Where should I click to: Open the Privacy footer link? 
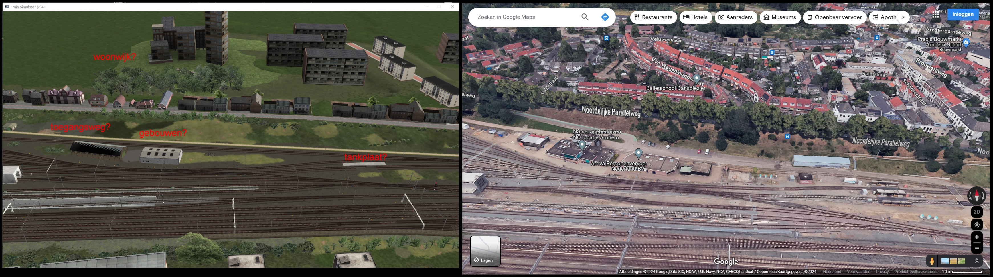(882, 272)
